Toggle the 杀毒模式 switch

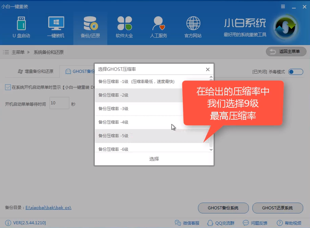click(x=295, y=71)
